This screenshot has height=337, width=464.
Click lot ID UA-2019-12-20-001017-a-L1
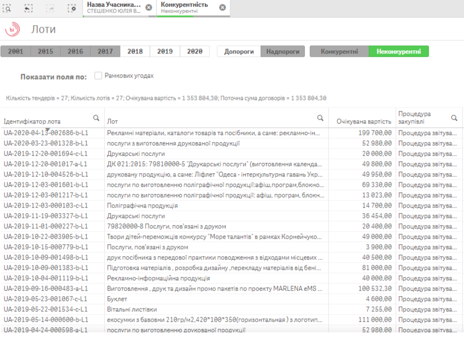46,164
